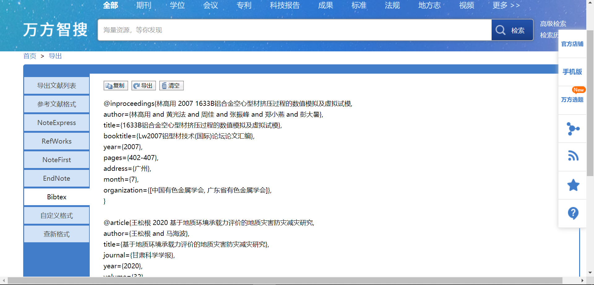The height and width of the screenshot is (285, 594).
Task: Select 标准 search category
Action: [x=359, y=5]
